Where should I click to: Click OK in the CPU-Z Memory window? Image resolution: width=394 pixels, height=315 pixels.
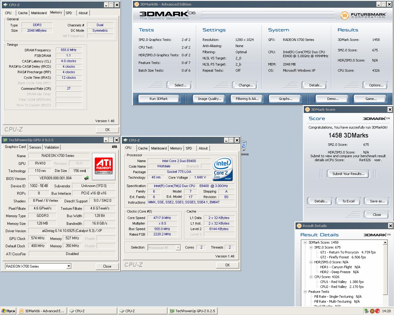click(x=107, y=130)
